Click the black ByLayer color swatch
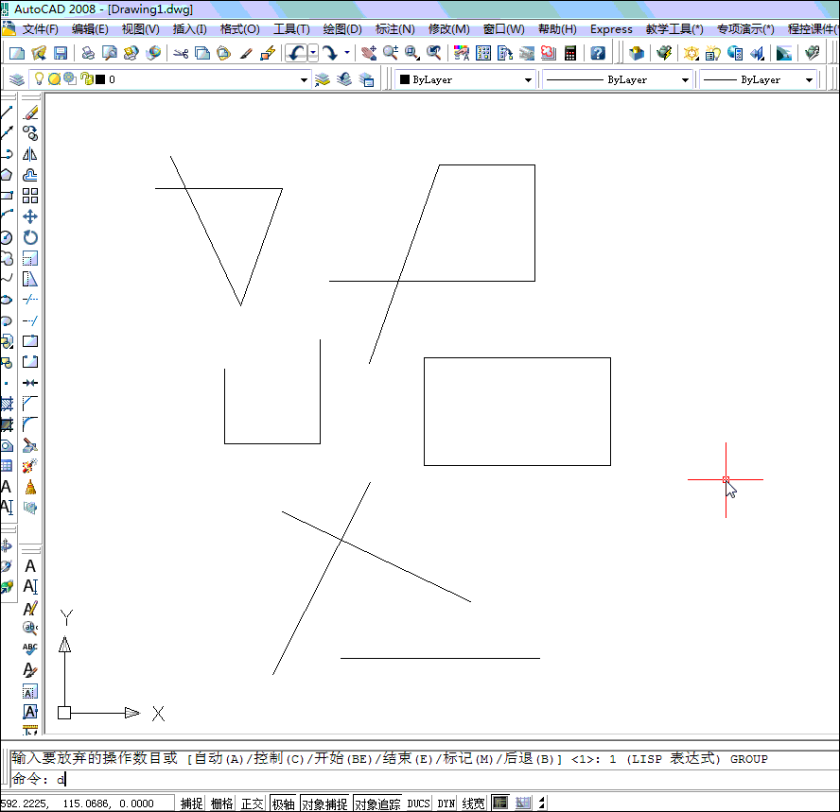The height and width of the screenshot is (812, 840). [405, 79]
